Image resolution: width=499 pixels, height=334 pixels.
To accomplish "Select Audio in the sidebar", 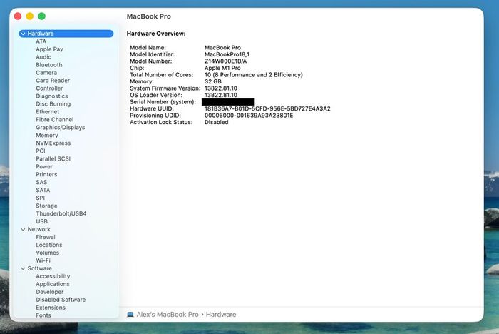I will (43, 57).
